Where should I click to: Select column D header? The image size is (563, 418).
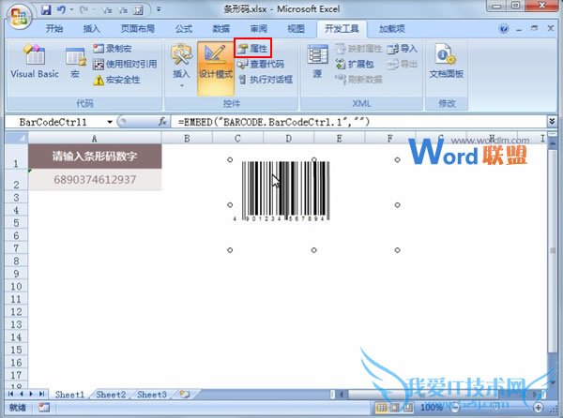pos(289,138)
